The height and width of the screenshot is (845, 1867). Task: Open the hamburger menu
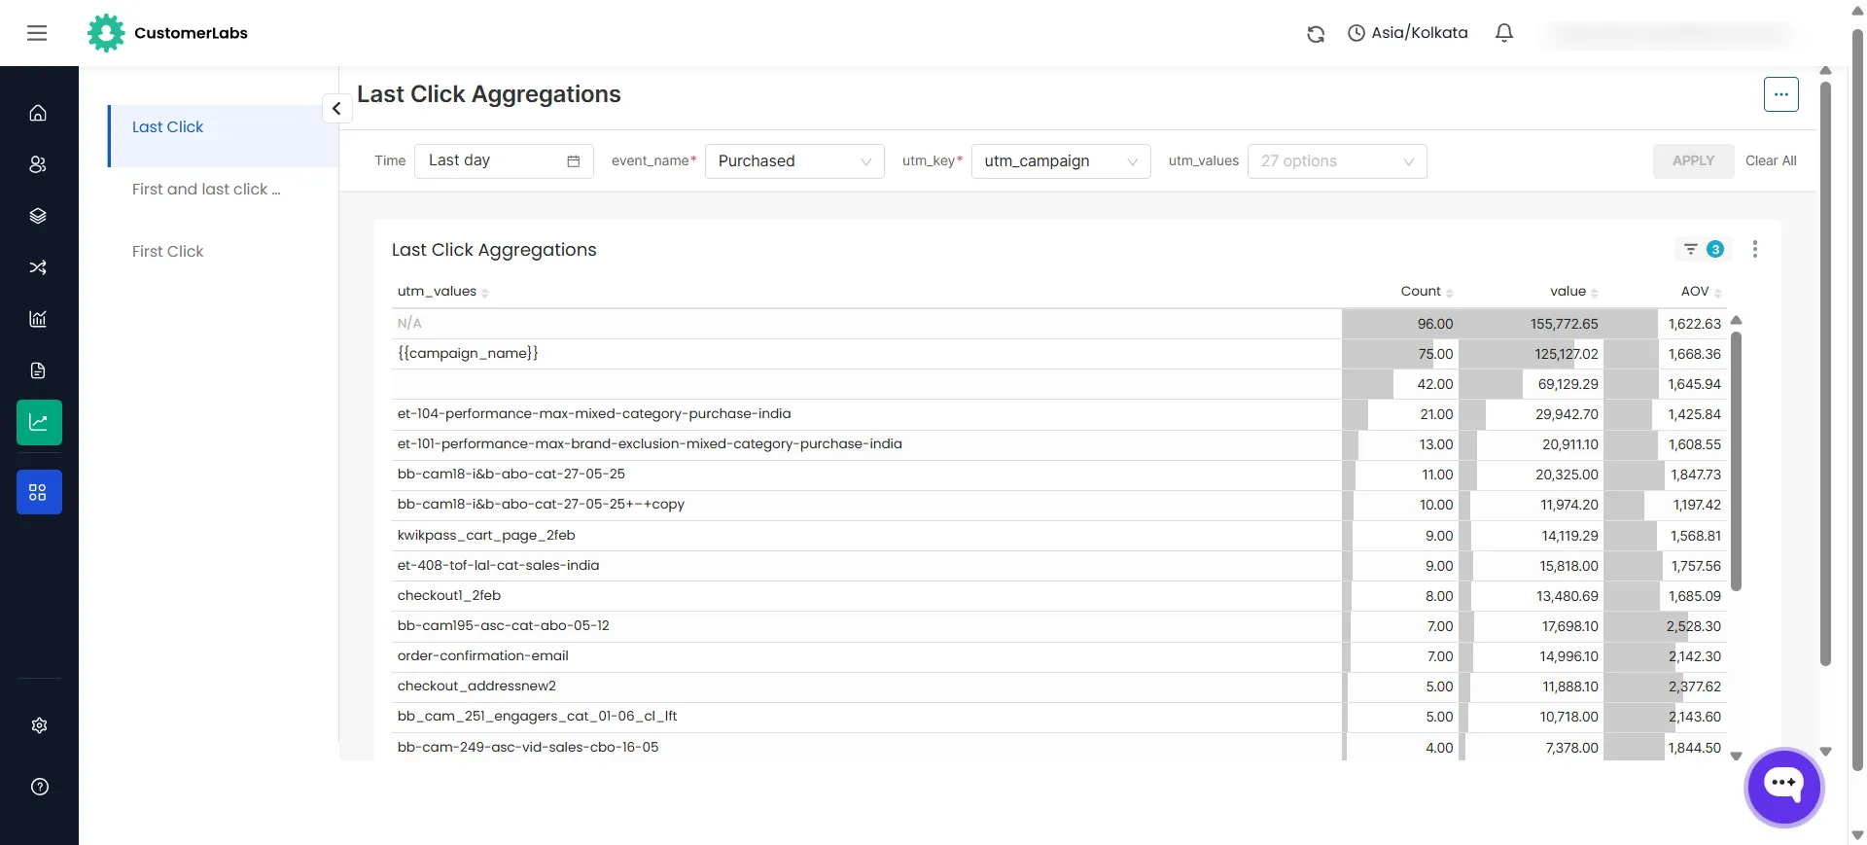37,33
